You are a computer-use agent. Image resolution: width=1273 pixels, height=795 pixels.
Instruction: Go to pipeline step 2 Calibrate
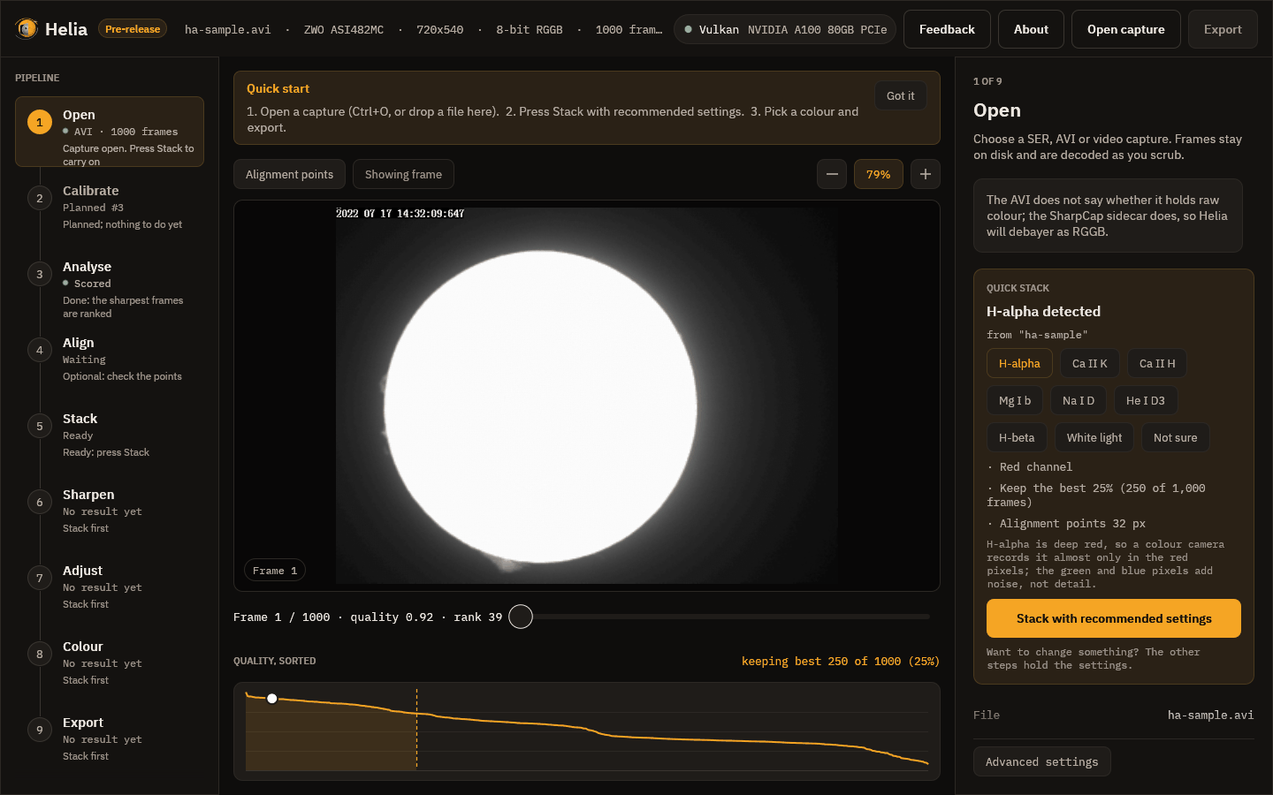pyautogui.click(x=110, y=208)
